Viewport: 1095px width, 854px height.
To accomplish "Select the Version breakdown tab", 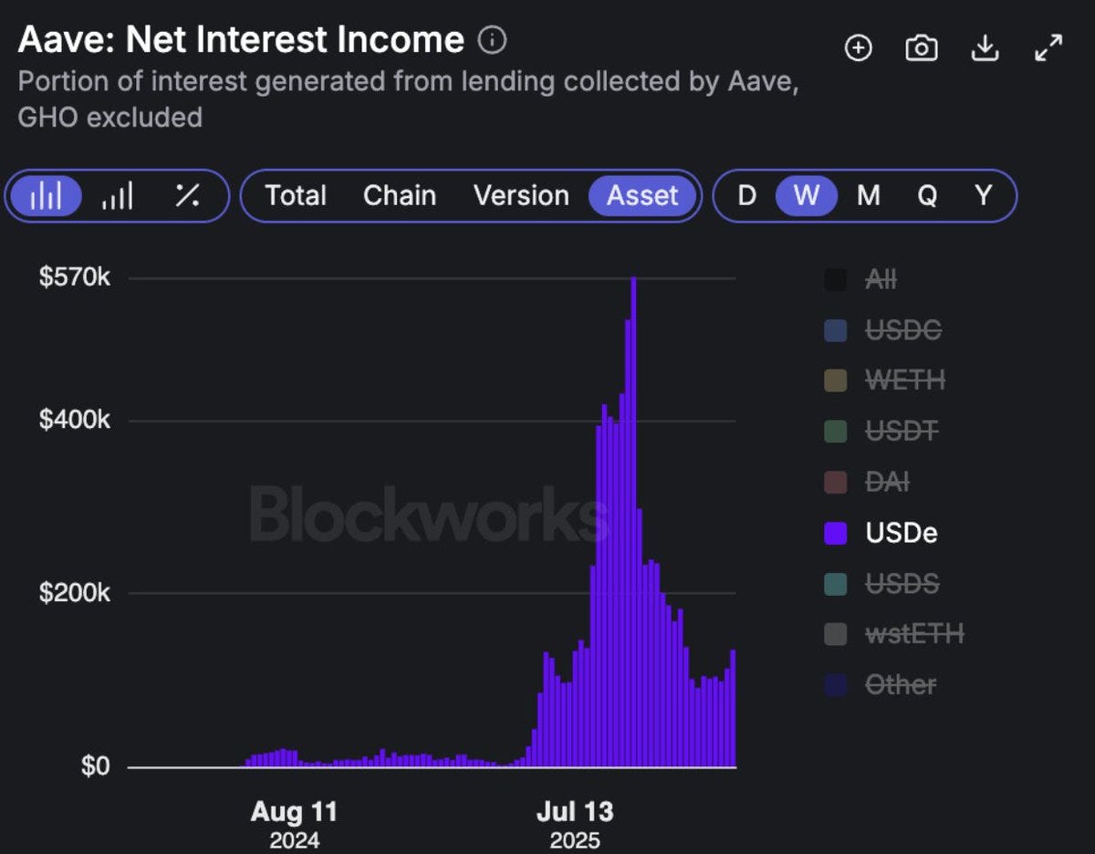I will [x=521, y=195].
